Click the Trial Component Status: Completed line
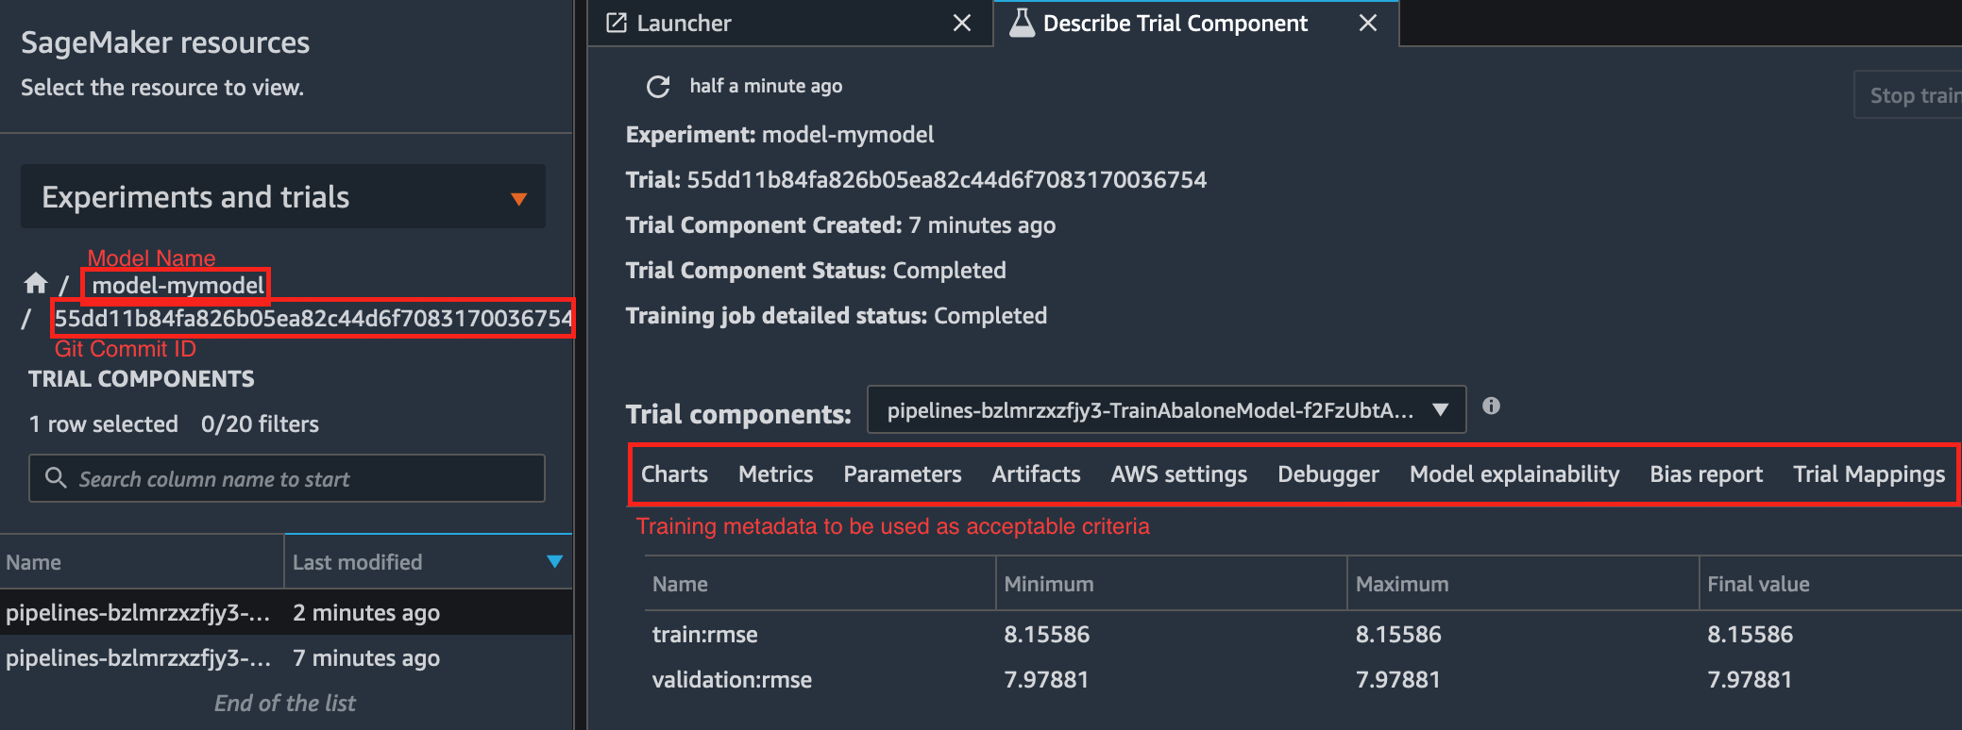The height and width of the screenshot is (730, 1962). (x=816, y=270)
